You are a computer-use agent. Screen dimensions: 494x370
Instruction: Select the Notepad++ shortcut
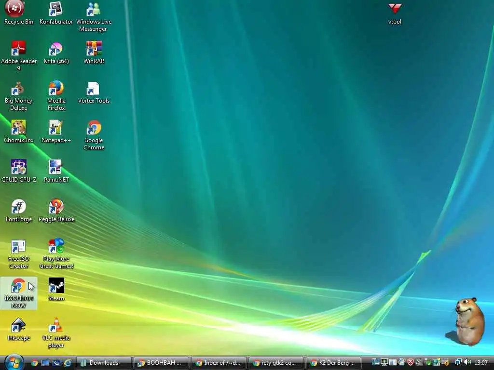click(x=56, y=132)
